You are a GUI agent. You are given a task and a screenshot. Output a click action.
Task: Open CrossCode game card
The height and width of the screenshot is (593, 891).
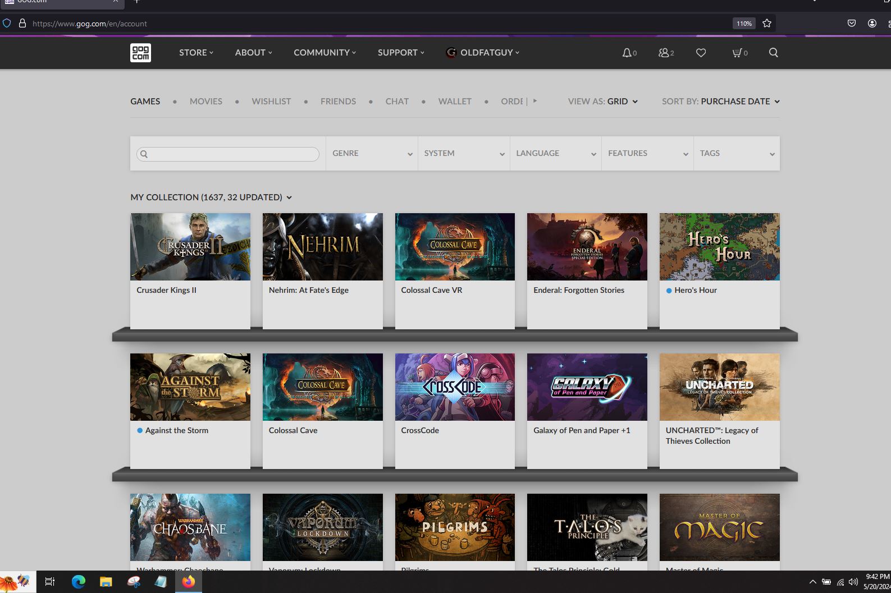click(455, 411)
